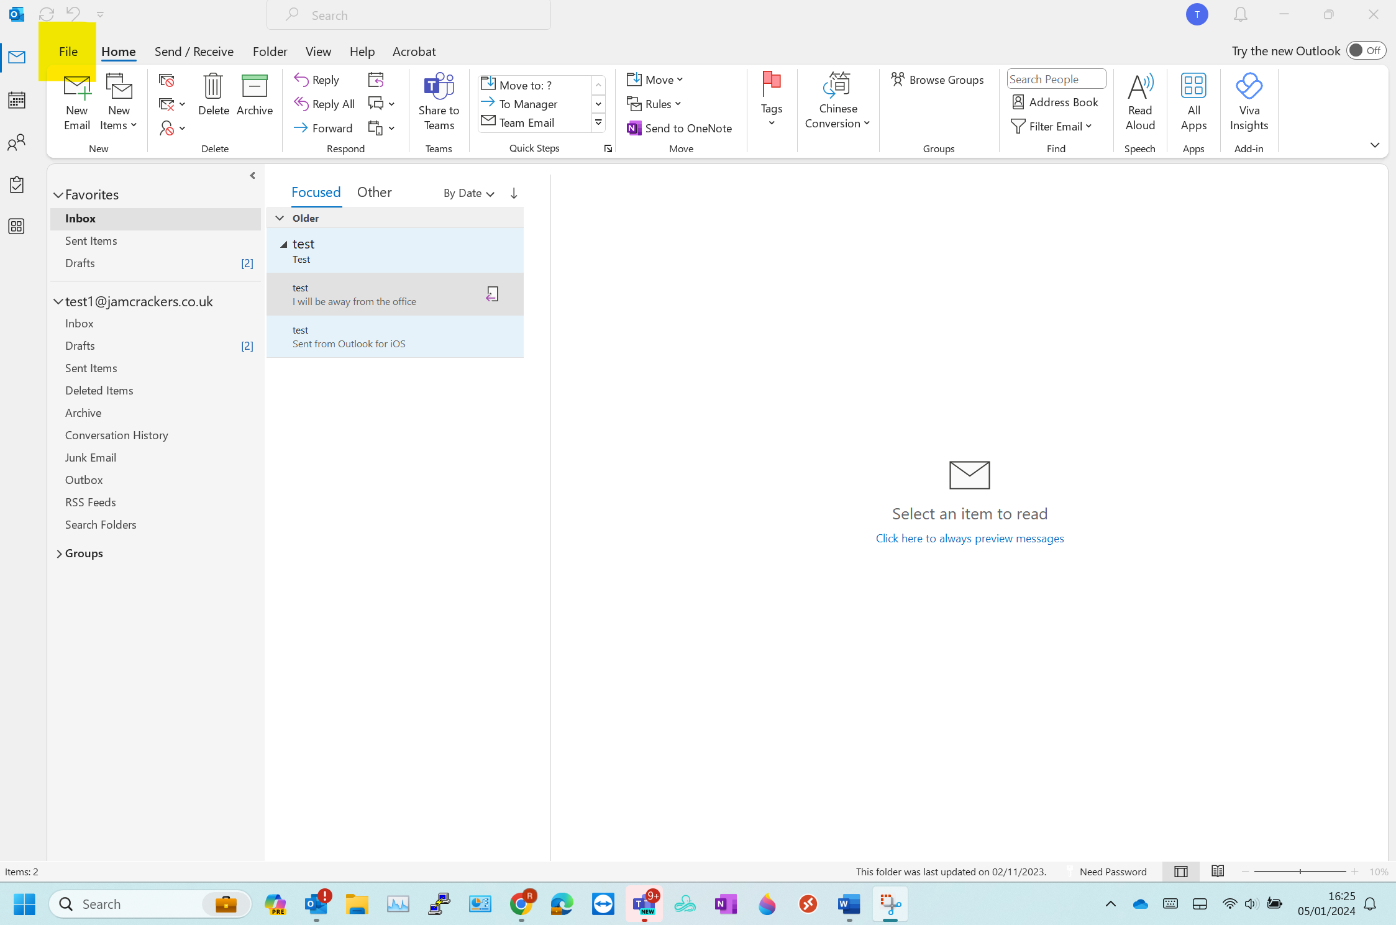Switch to the Send / Receive ribbon tab
1396x925 pixels.
(194, 51)
